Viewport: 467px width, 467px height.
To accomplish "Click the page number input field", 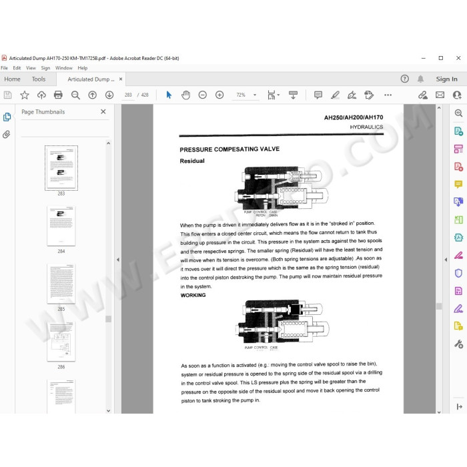I will [x=128, y=95].
